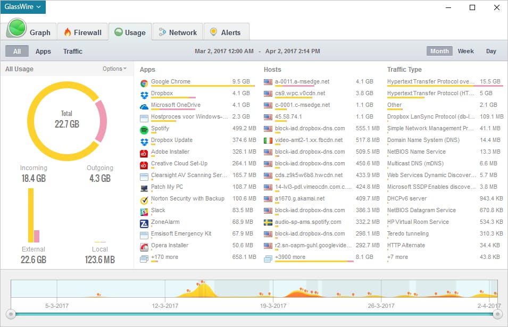This screenshot has height=327, width=508.
Task: Click the Norton Security with Backup icon
Action: (x=144, y=200)
